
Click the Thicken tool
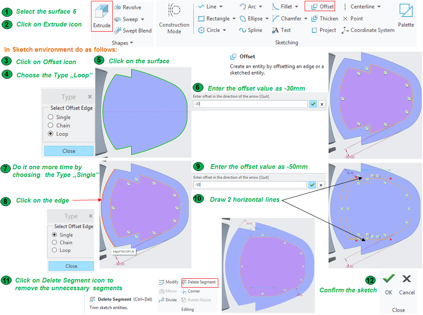(324, 18)
